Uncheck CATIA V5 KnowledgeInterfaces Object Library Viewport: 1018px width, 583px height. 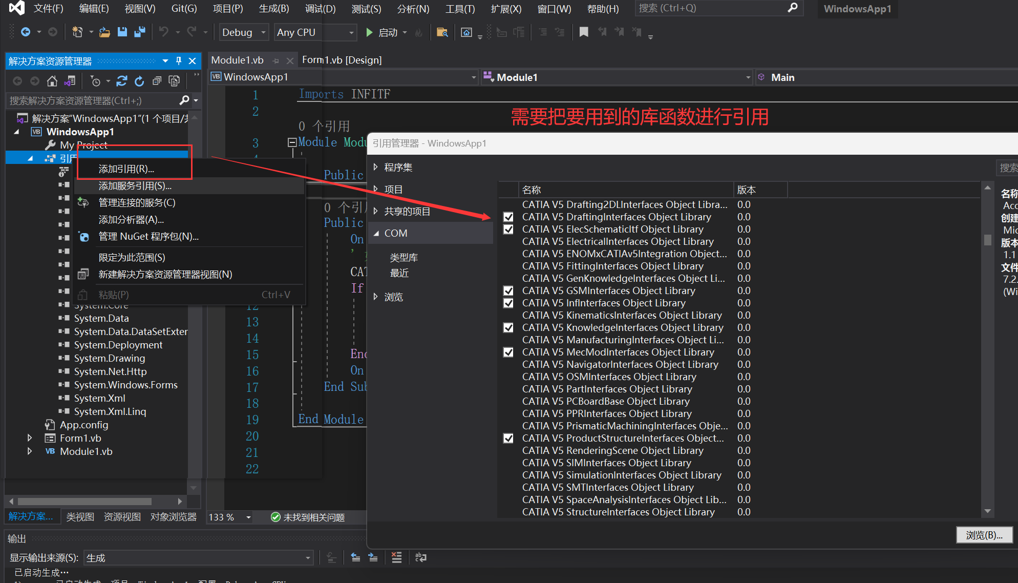click(508, 327)
